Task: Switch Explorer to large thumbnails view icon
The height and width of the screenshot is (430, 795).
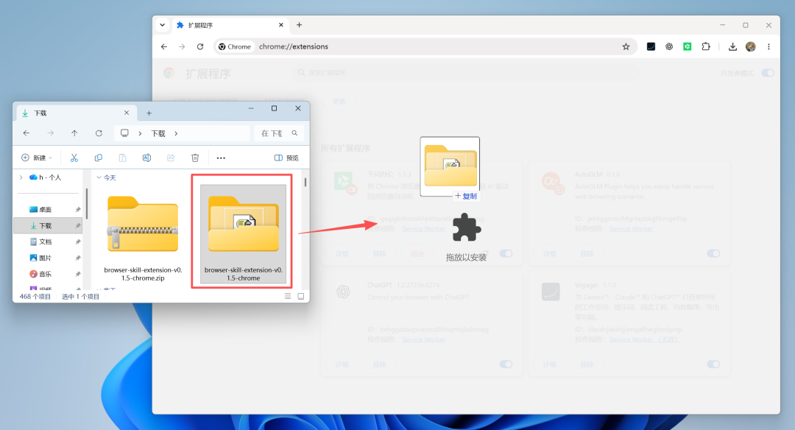Action: point(300,296)
